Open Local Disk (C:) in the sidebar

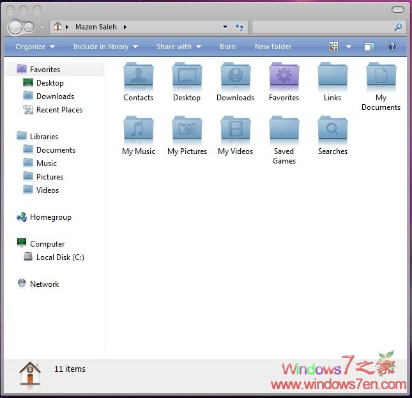point(54,257)
